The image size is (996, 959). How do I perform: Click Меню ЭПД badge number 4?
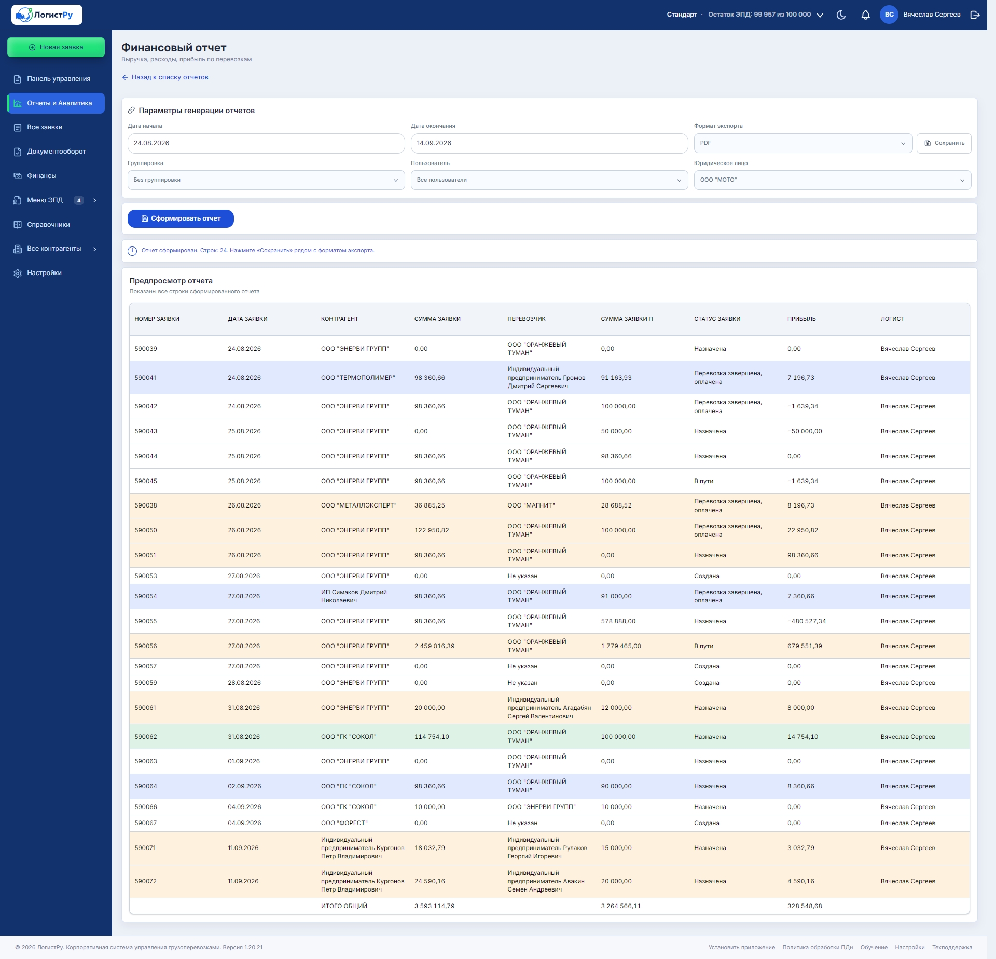[79, 200]
